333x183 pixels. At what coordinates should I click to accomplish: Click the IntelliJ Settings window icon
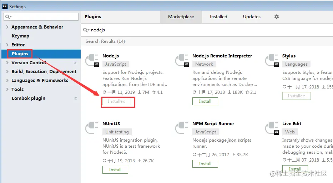pos(5,6)
